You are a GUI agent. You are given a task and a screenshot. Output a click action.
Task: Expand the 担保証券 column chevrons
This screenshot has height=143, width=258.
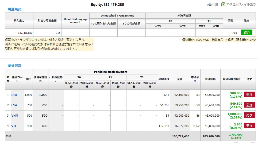56,79
